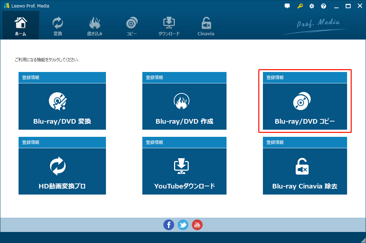The width and height of the screenshot is (366, 243).
Task: Click 登録情報 above Blu-ray/DVD コピー
Action: (275, 77)
